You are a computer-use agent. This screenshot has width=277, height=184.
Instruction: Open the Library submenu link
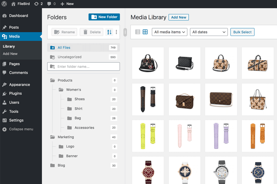point(9,47)
